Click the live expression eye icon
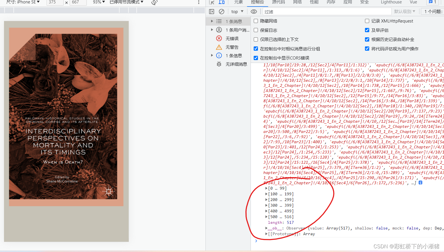444x252 pixels. point(254,12)
